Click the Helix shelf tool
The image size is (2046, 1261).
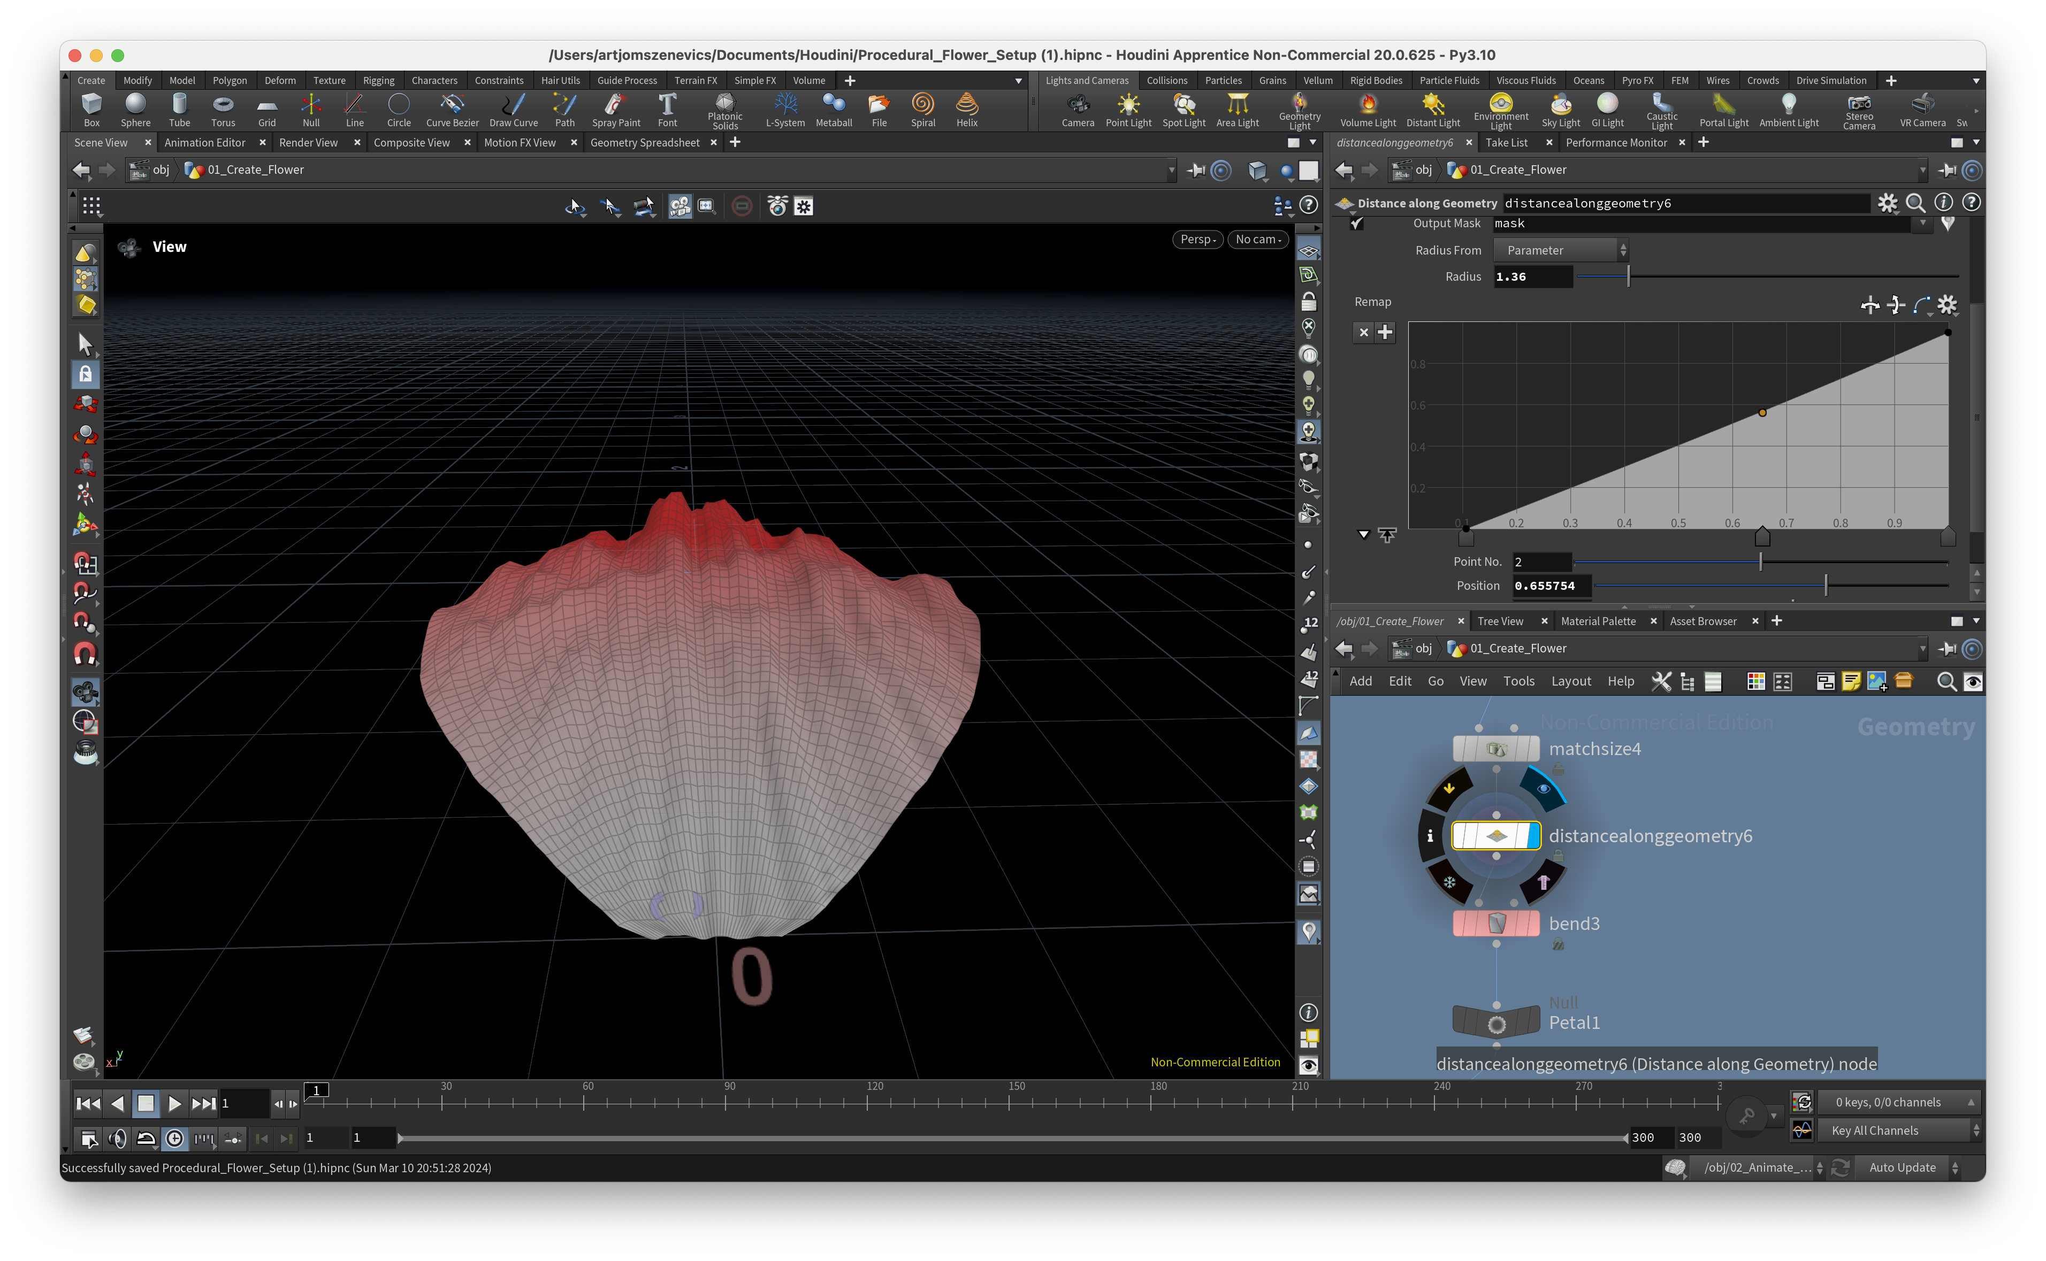pyautogui.click(x=966, y=109)
